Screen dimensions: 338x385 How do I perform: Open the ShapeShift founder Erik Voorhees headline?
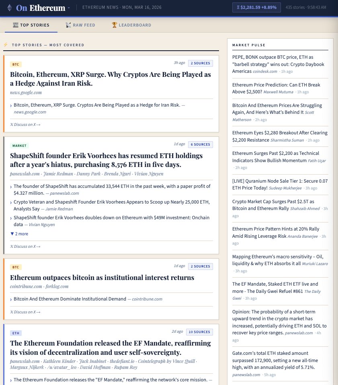[107, 160]
